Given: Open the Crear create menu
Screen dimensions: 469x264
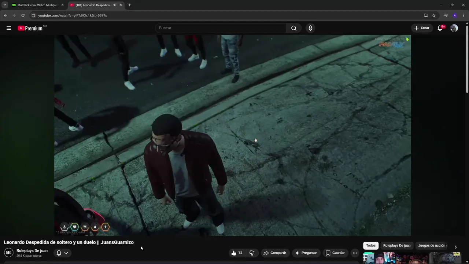Looking at the screenshot, I should 422,28.
